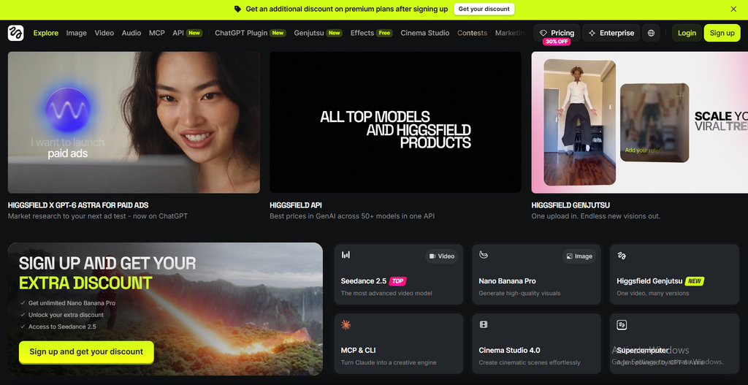The image size is (748, 385).
Task: Click 'Best prices in GenAI across 50+ models' text
Action: [352, 216]
